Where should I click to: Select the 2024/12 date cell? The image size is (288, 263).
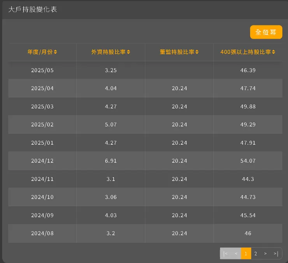pyautogui.click(x=42, y=161)
